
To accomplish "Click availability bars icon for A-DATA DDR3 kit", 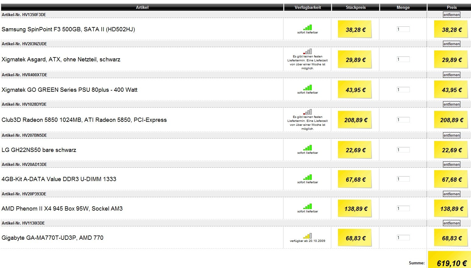I will [308, 177].
